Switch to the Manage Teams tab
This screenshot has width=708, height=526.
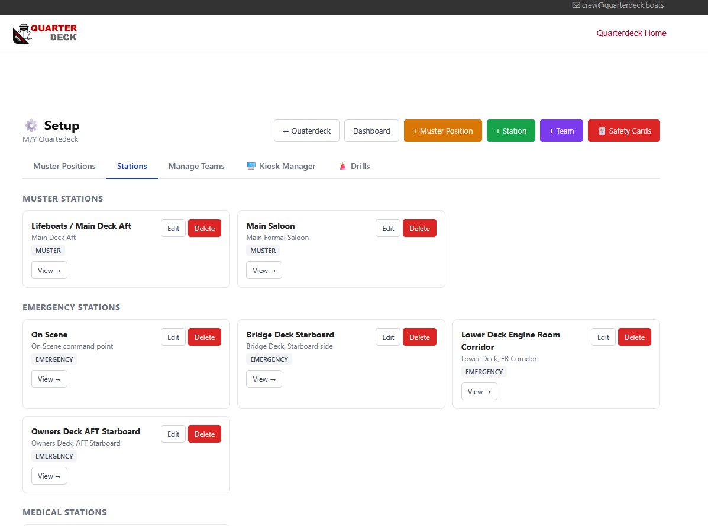[196, 166]
